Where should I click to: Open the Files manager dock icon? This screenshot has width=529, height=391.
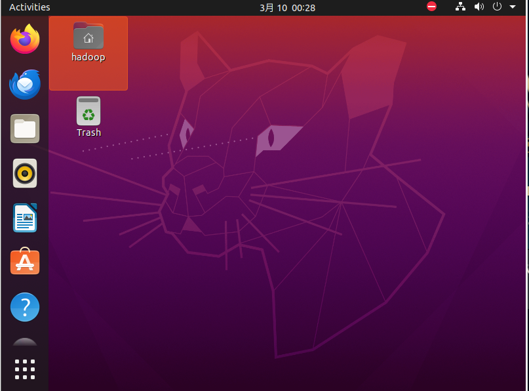[x=25, y=129]
